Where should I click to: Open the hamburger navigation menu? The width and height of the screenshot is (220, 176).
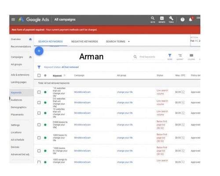[13, 19]
